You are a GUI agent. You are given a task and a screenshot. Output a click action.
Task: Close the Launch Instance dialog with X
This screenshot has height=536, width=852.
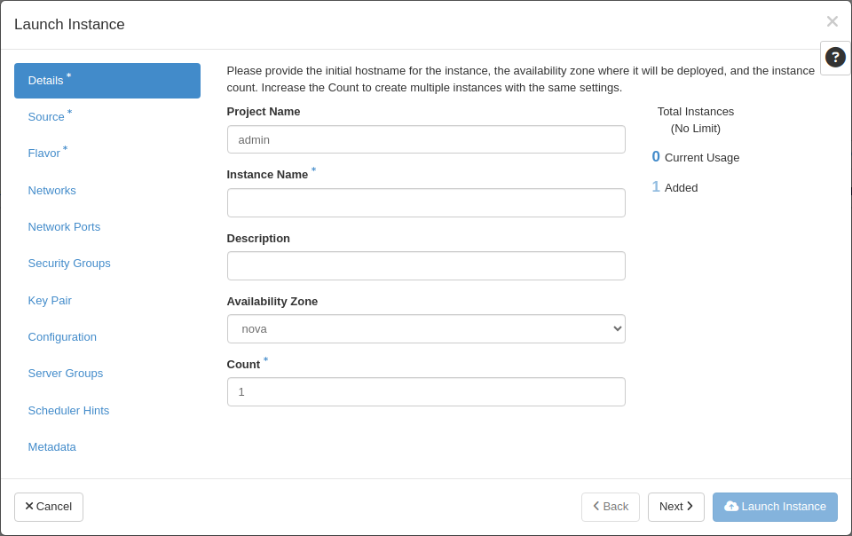832,21
